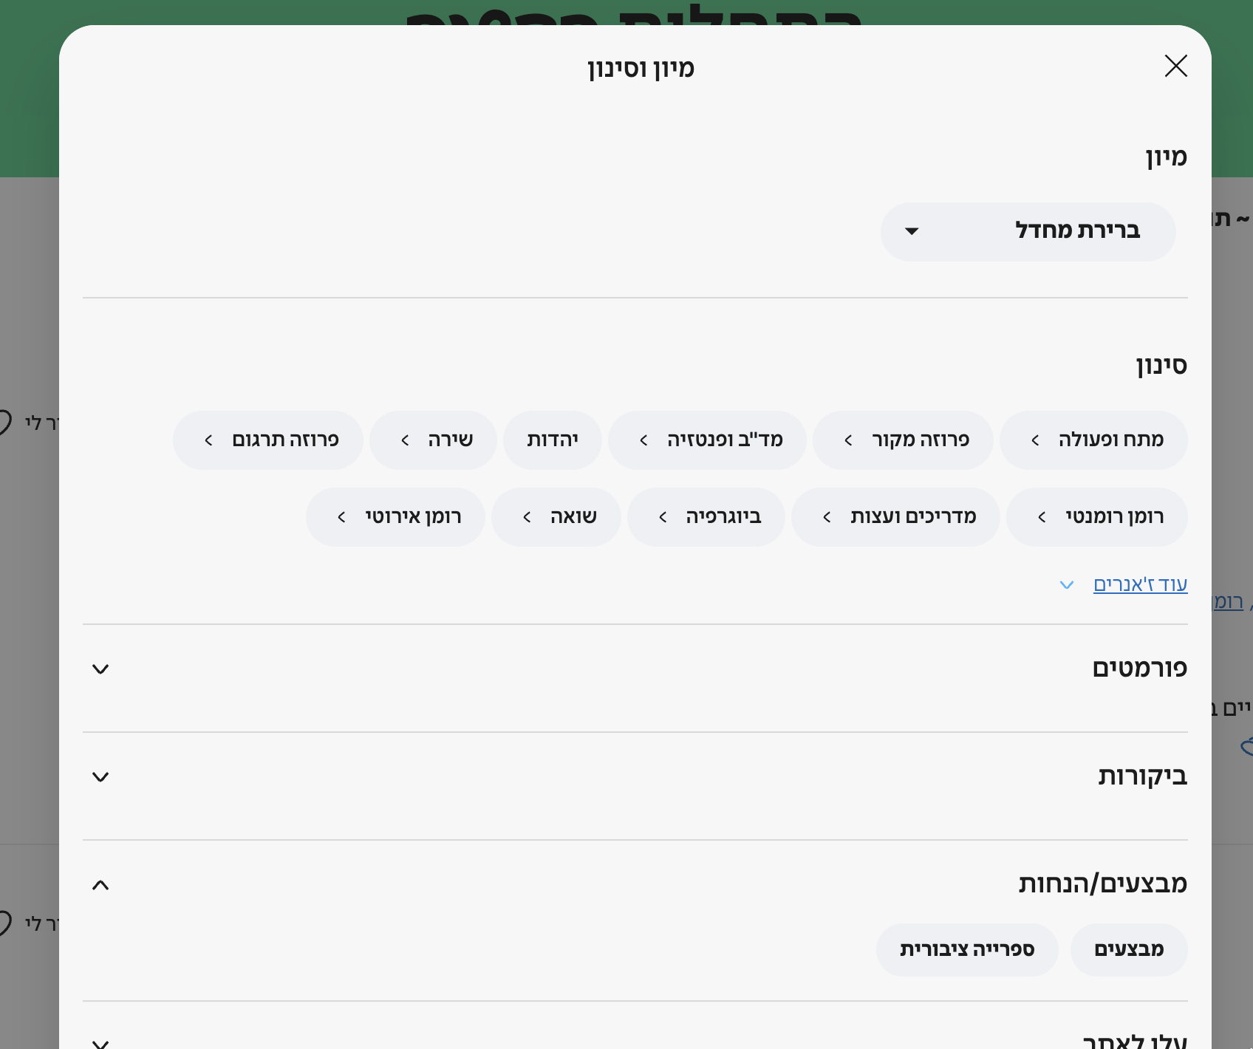Select the מדריכים ועצות genre chip
Image resolution: width=1253 pixels, height=1049 pixels.
pos(895,517)
